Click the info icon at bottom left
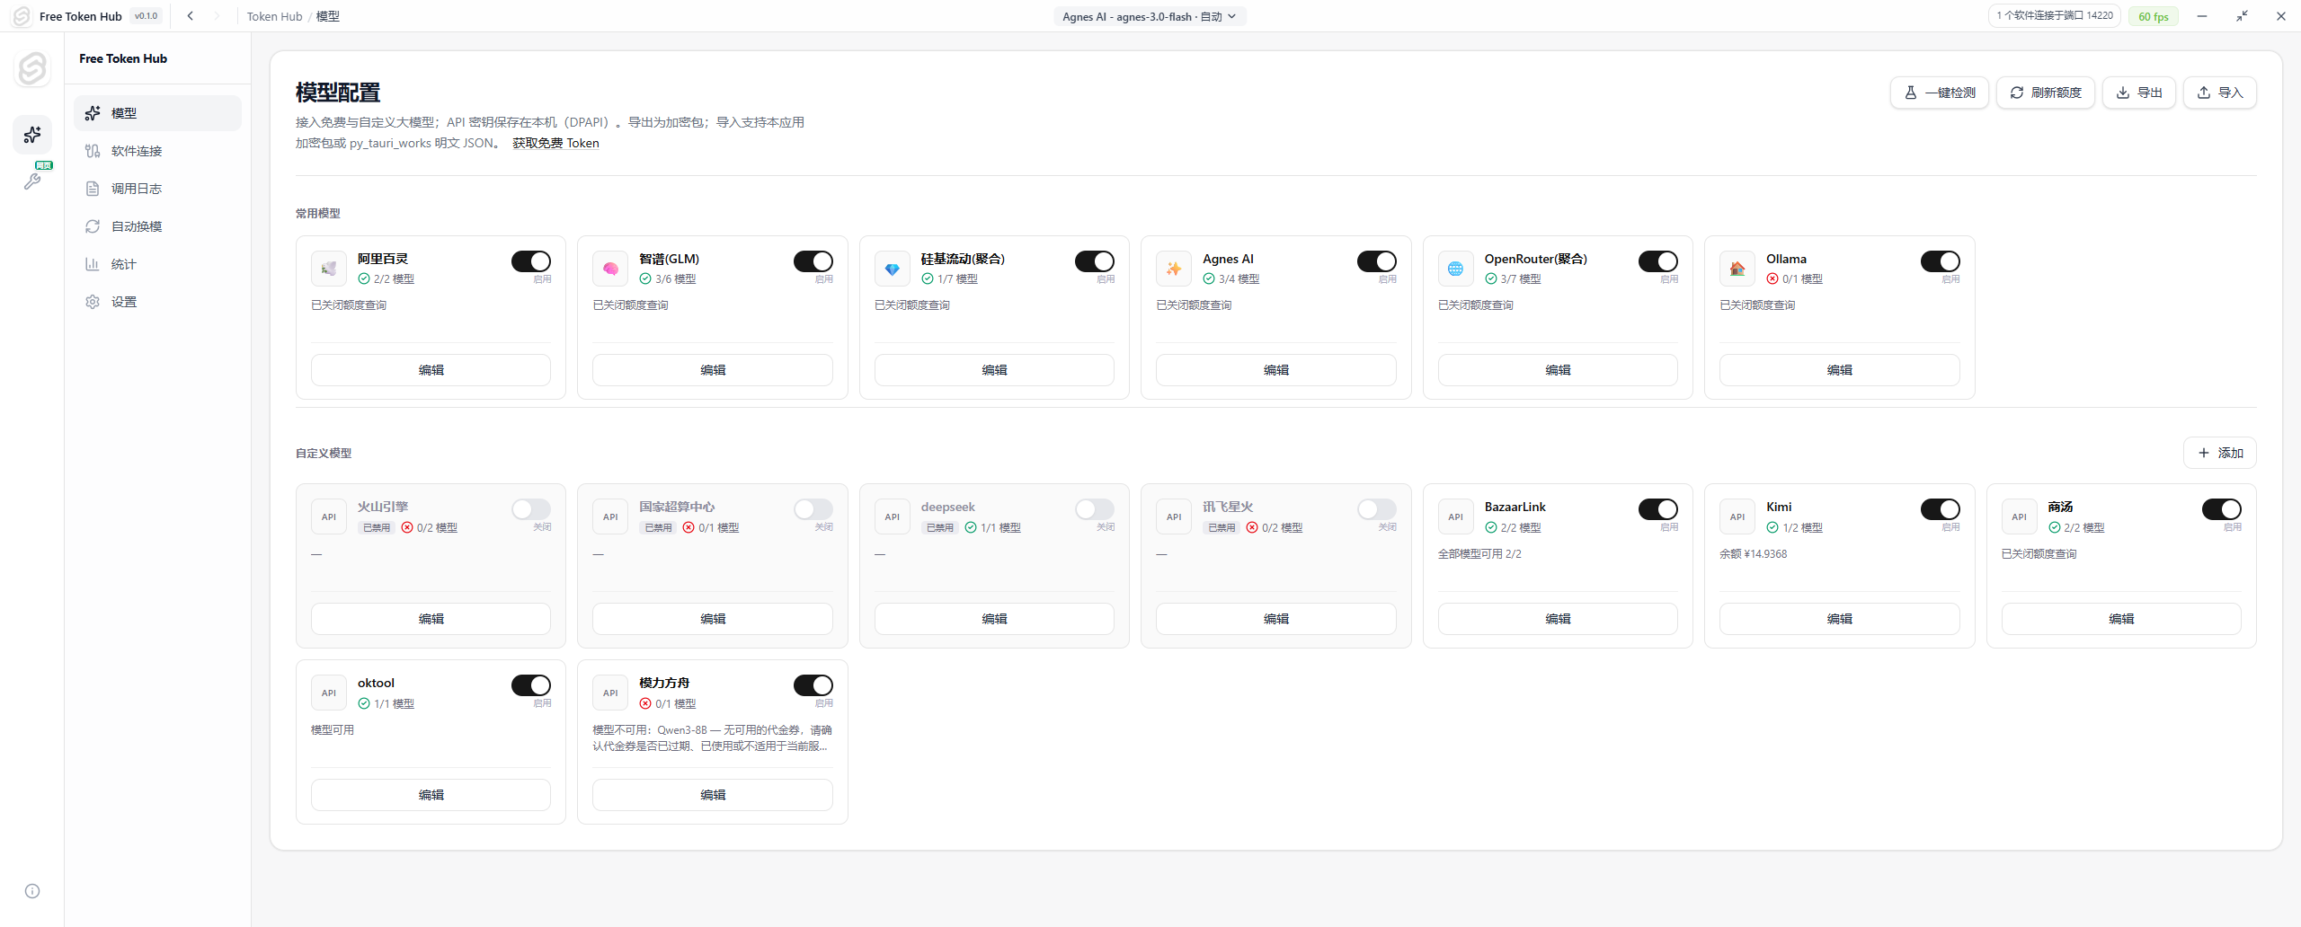This screenshot has width=2301, height=927. click(32, 891)
